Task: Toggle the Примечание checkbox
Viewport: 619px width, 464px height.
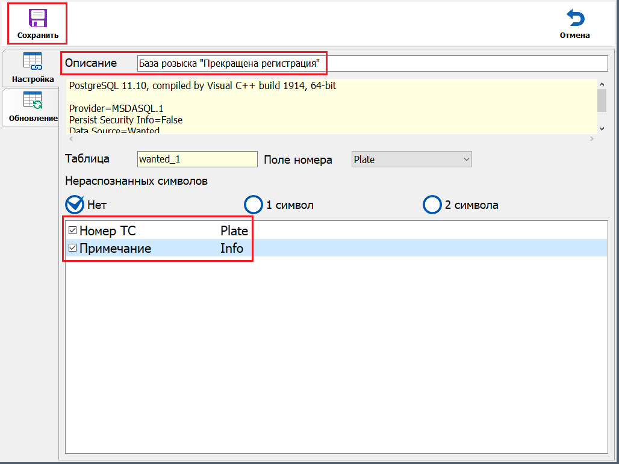Action: click(72, 248)
